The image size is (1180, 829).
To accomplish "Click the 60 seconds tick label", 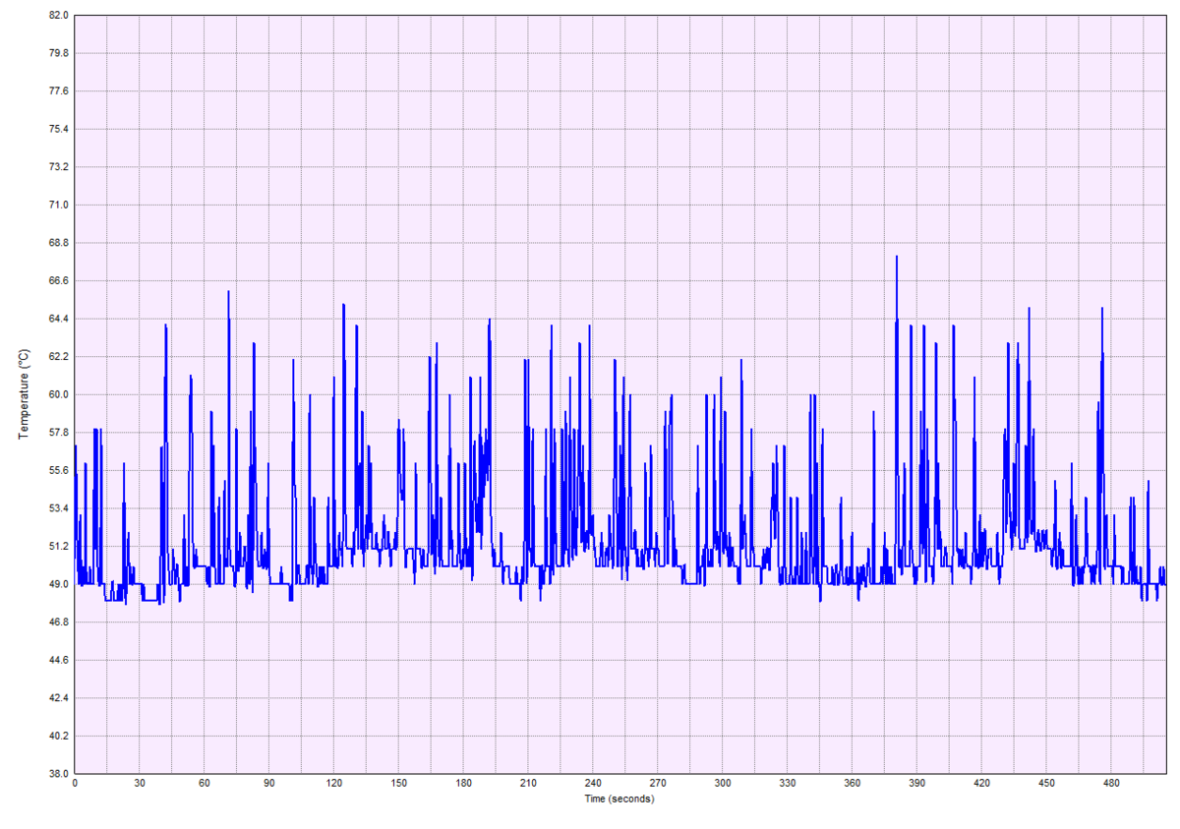I will 205,784.
